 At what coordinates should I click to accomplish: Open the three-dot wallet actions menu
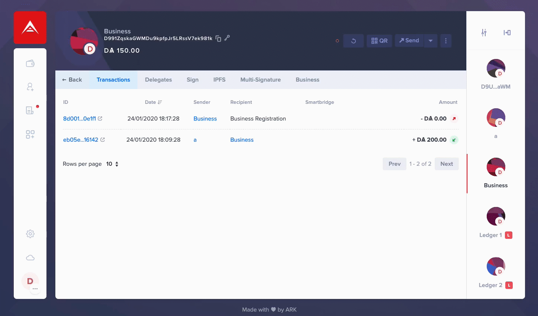446,41
